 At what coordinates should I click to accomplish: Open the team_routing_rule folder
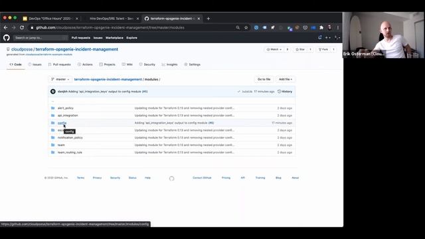tap(70, 152)
